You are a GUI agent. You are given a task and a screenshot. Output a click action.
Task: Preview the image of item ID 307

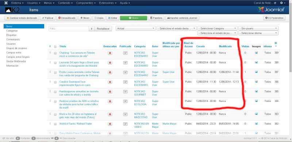pyautogui.click(x=256, y=72)
